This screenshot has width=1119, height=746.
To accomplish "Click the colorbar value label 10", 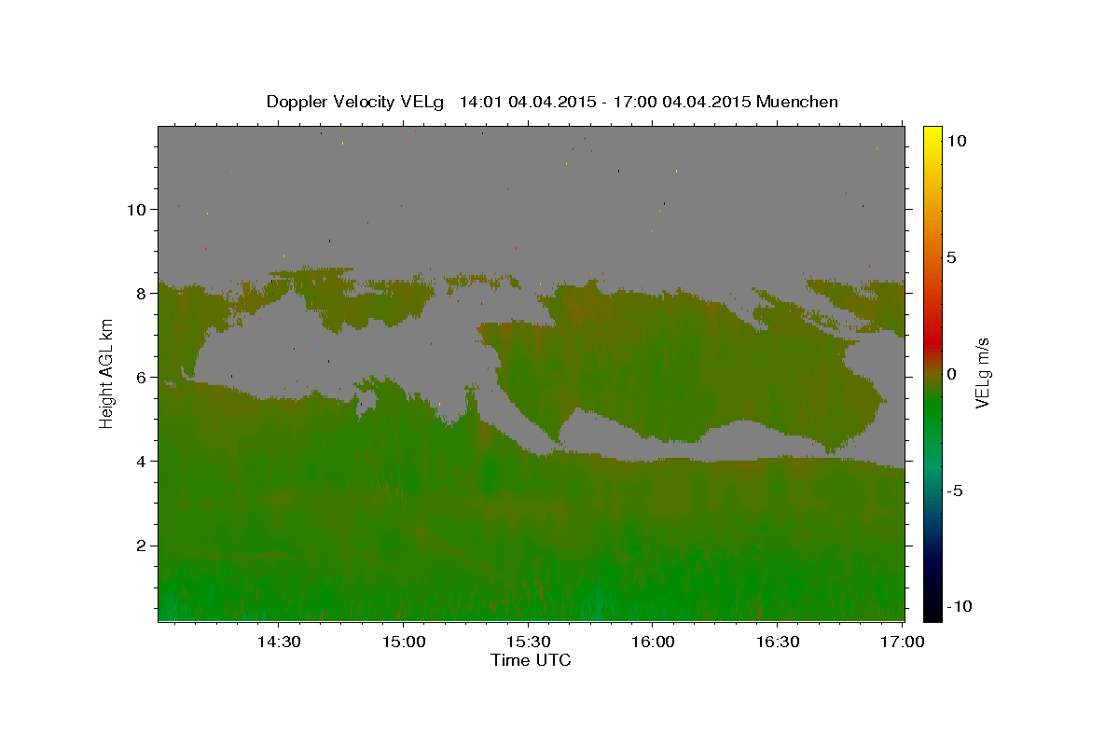I will [957, 140].
